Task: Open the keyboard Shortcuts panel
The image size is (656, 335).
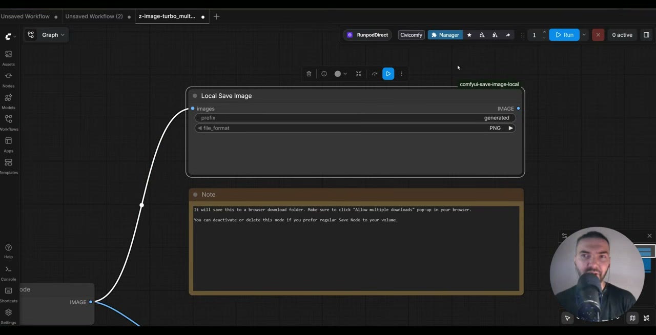Action: tap(8, 295)
